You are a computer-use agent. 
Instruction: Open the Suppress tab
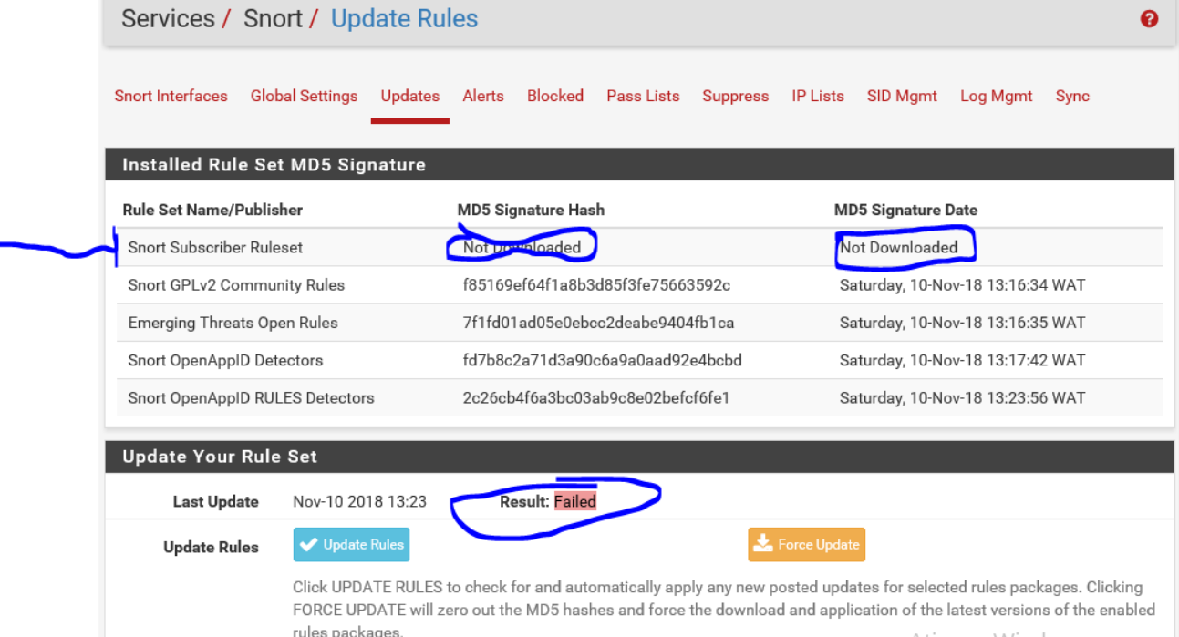coord(736,96)
